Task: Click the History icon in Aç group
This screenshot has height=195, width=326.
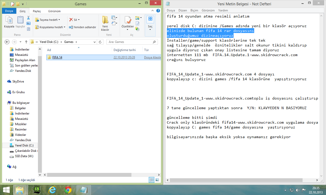Action: [138, 29]
